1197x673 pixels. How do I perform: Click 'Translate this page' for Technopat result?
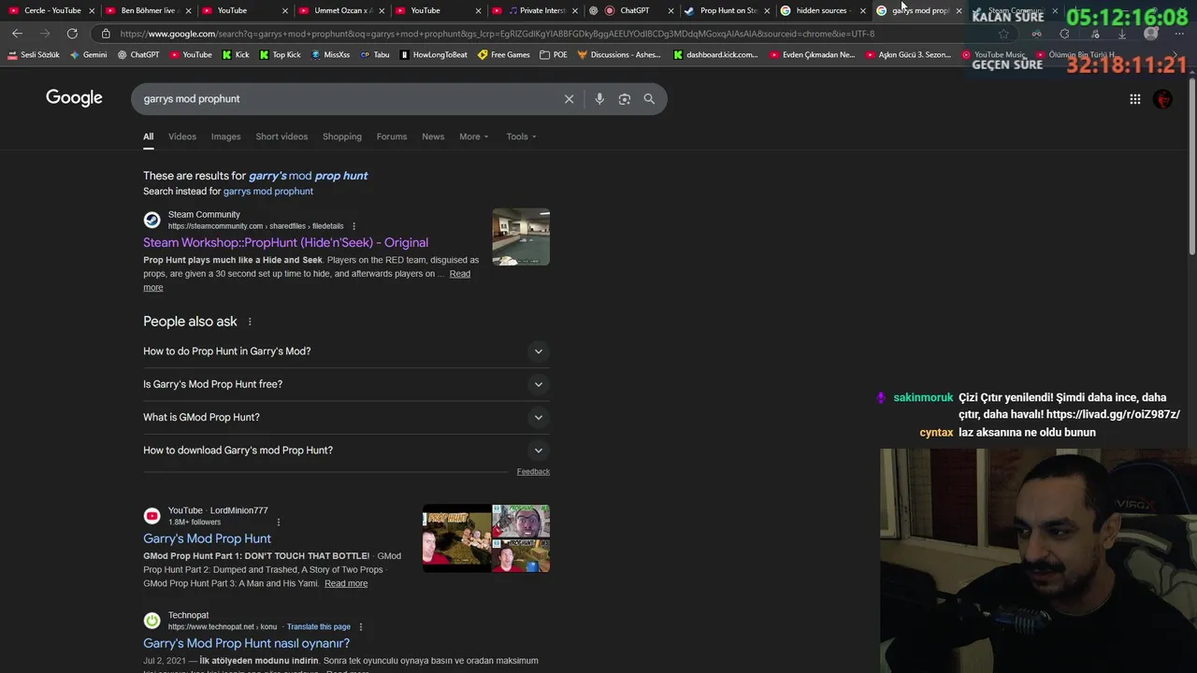tap(319, 627)
